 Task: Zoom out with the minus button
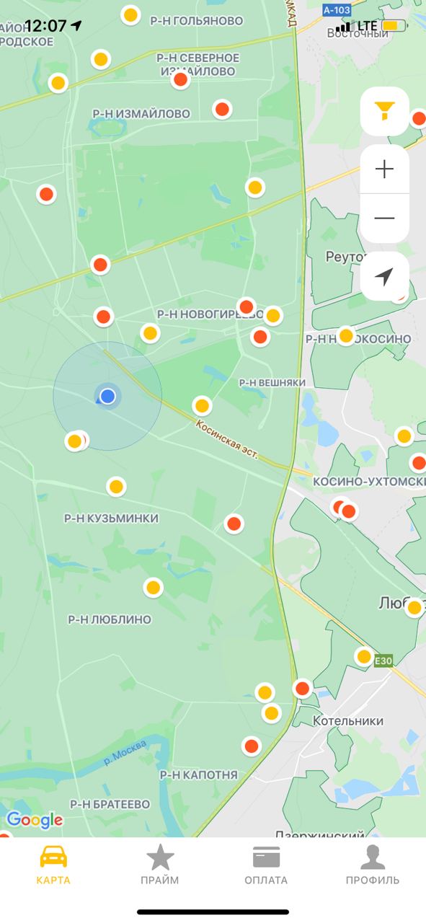point(385,218)
